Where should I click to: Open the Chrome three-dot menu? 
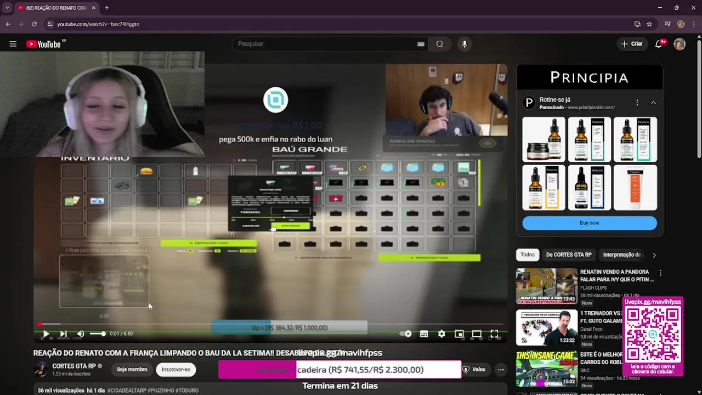[x=694, y=24]
